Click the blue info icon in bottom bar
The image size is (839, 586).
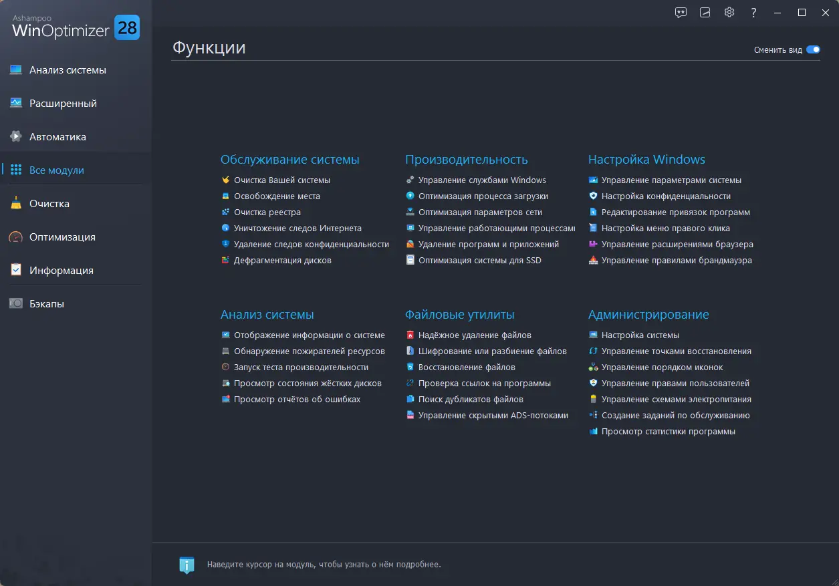click(187, 565)
